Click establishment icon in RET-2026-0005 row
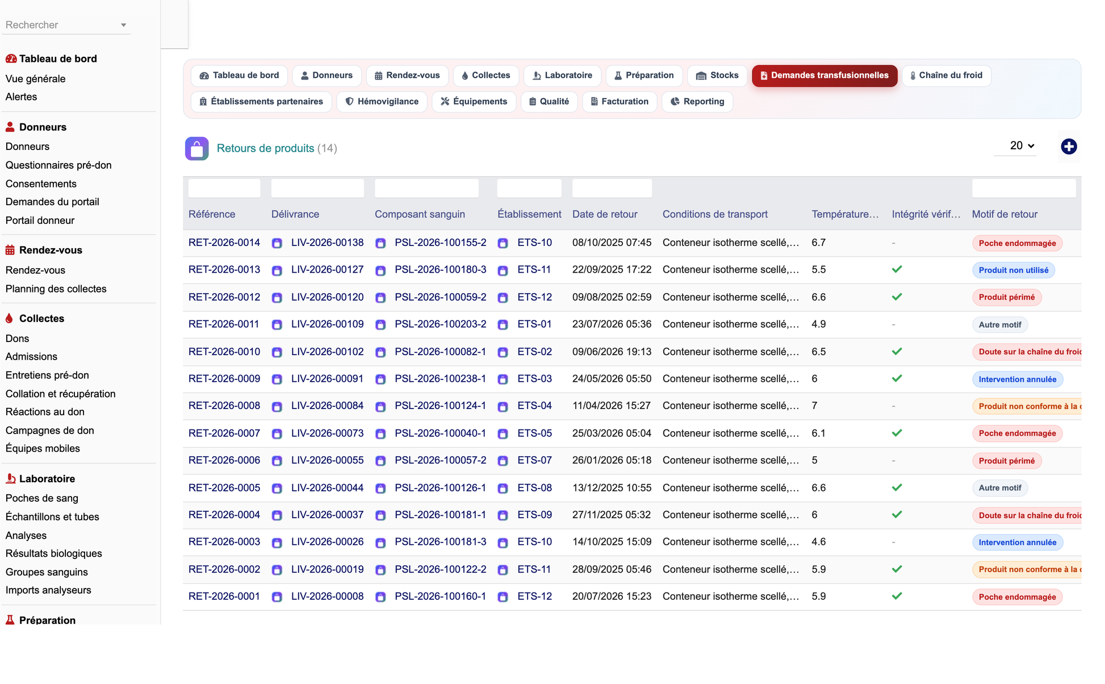Image resolution: width=1105 pixels, height=684 pixels. 503,488
